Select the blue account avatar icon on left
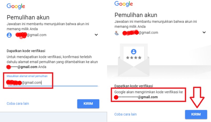The image size is (211, 122). [x=9, y=35]
